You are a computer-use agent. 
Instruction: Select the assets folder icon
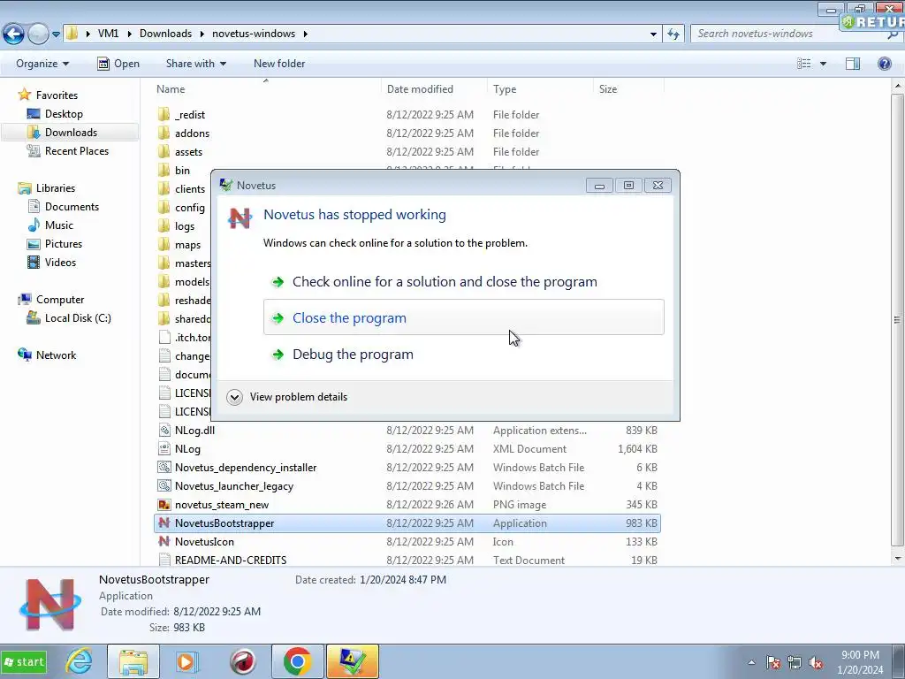point(164,151)
